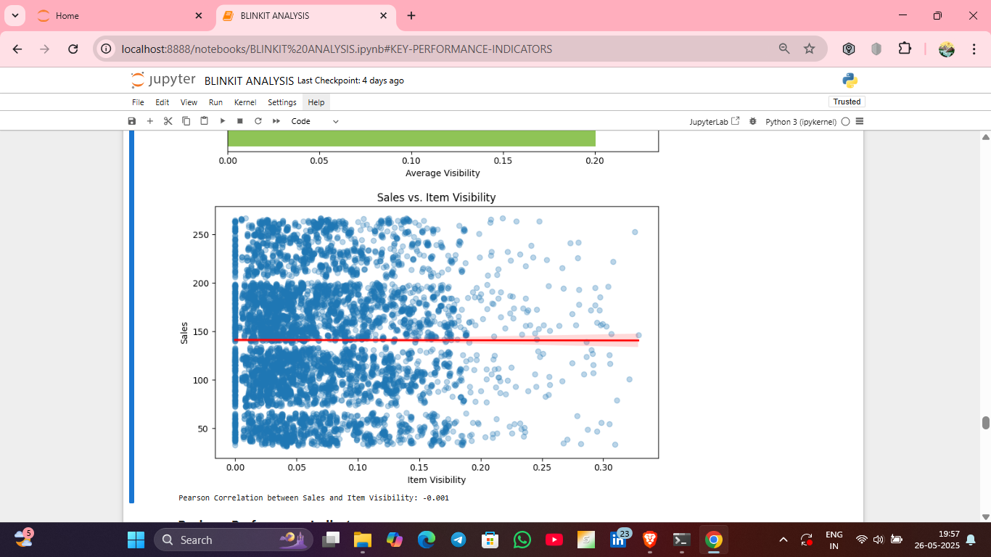Show hidden system tray icons
991x557 pixels.
[783, 540]
